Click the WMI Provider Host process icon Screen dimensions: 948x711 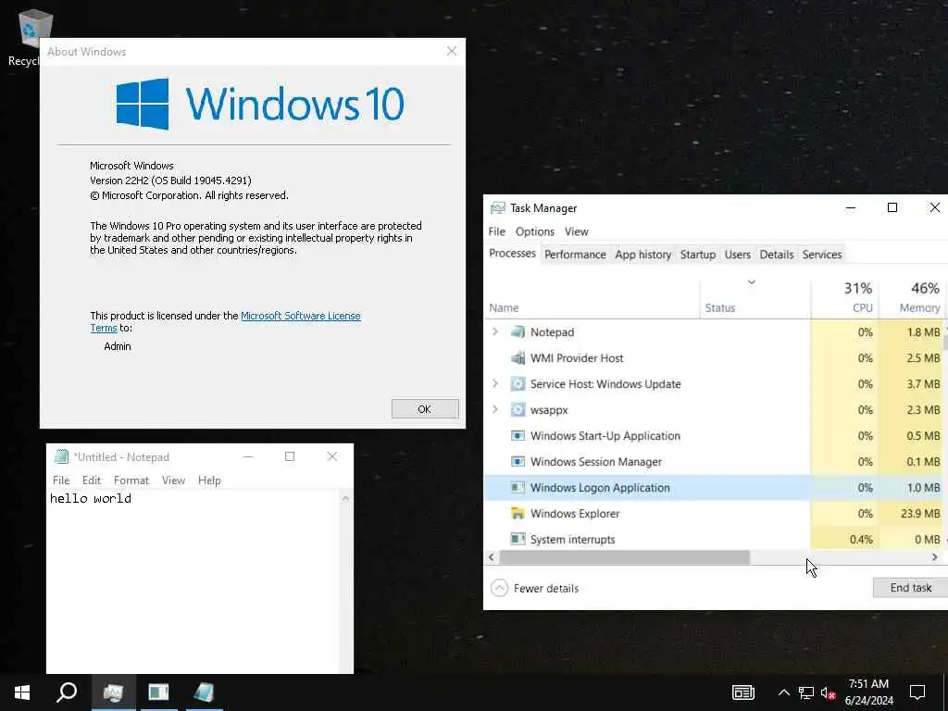pyautogui.click(x=518, y=358)
